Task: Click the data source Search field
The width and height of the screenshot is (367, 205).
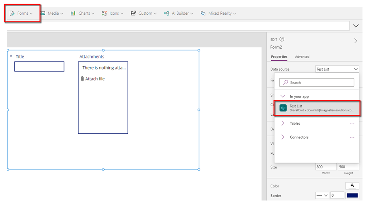Action: click(x=316, y=82)
